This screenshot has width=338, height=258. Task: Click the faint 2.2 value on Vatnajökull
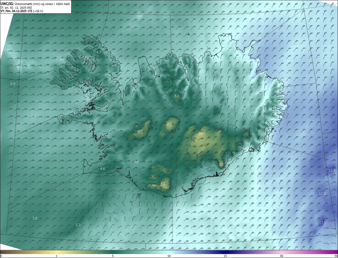[x=201, y=134]
